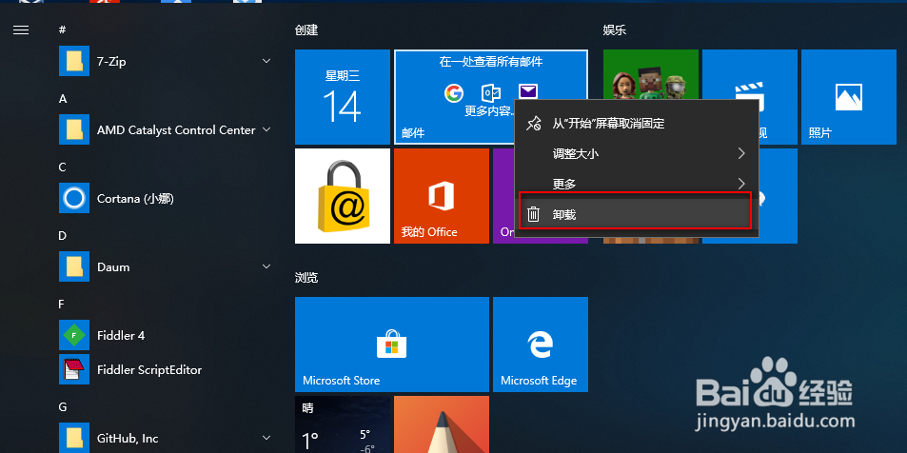Click the # section header
Image resolution: width=907 pixels, height=453 pixels.
(63, 30)
